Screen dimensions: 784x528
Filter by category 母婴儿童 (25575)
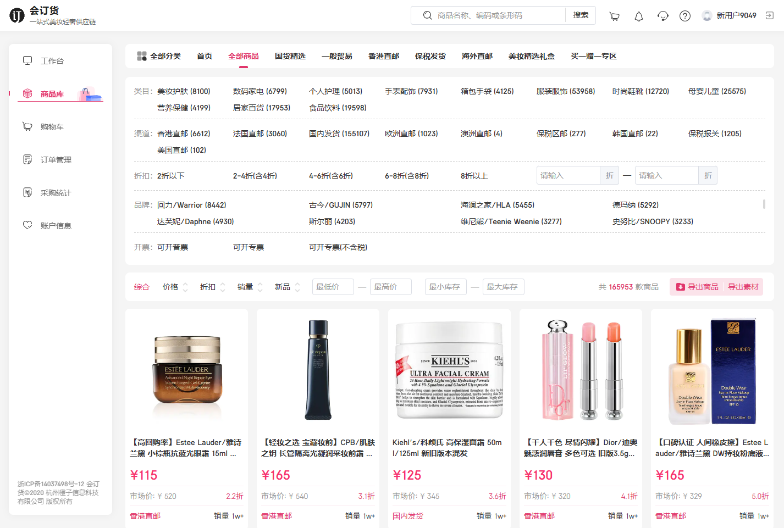(717, 91)
